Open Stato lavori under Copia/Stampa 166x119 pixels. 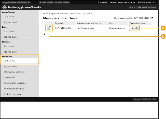click(x=9, y=17)
